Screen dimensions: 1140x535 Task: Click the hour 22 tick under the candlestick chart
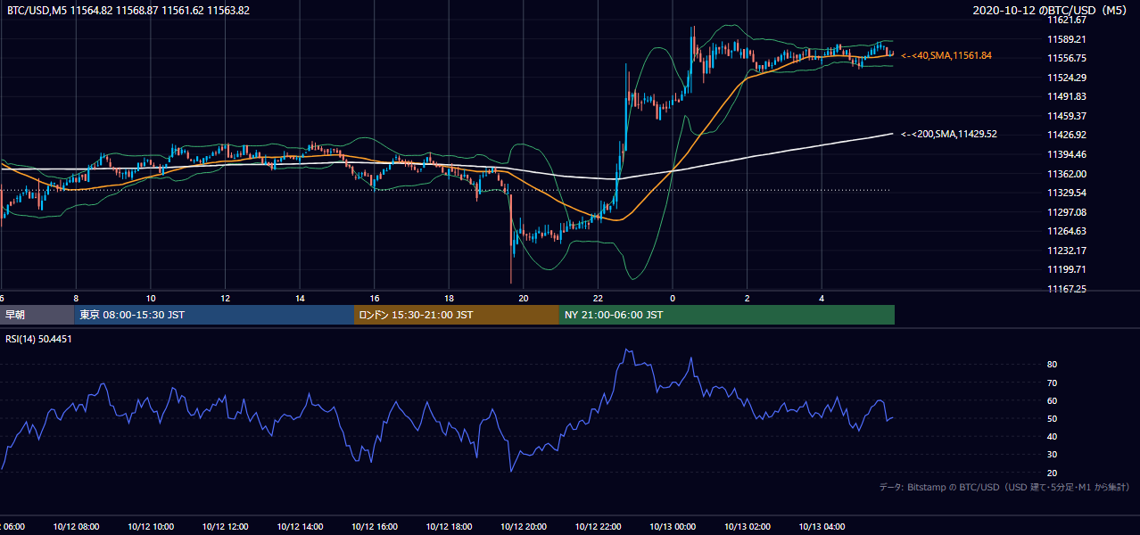pos(598,299)
